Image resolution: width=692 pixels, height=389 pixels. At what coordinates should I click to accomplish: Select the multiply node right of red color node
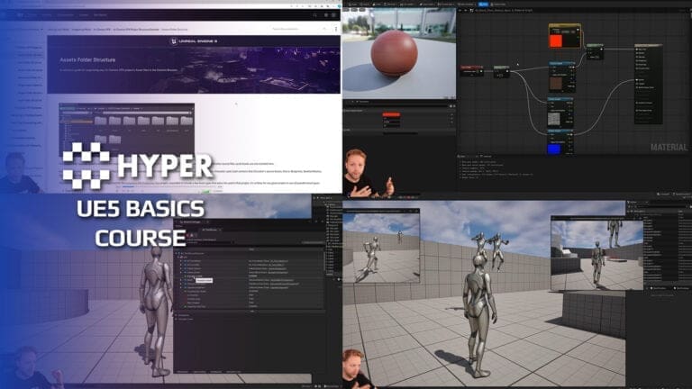point(594,51)
